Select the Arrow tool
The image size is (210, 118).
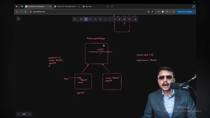[x=105, y=19]
